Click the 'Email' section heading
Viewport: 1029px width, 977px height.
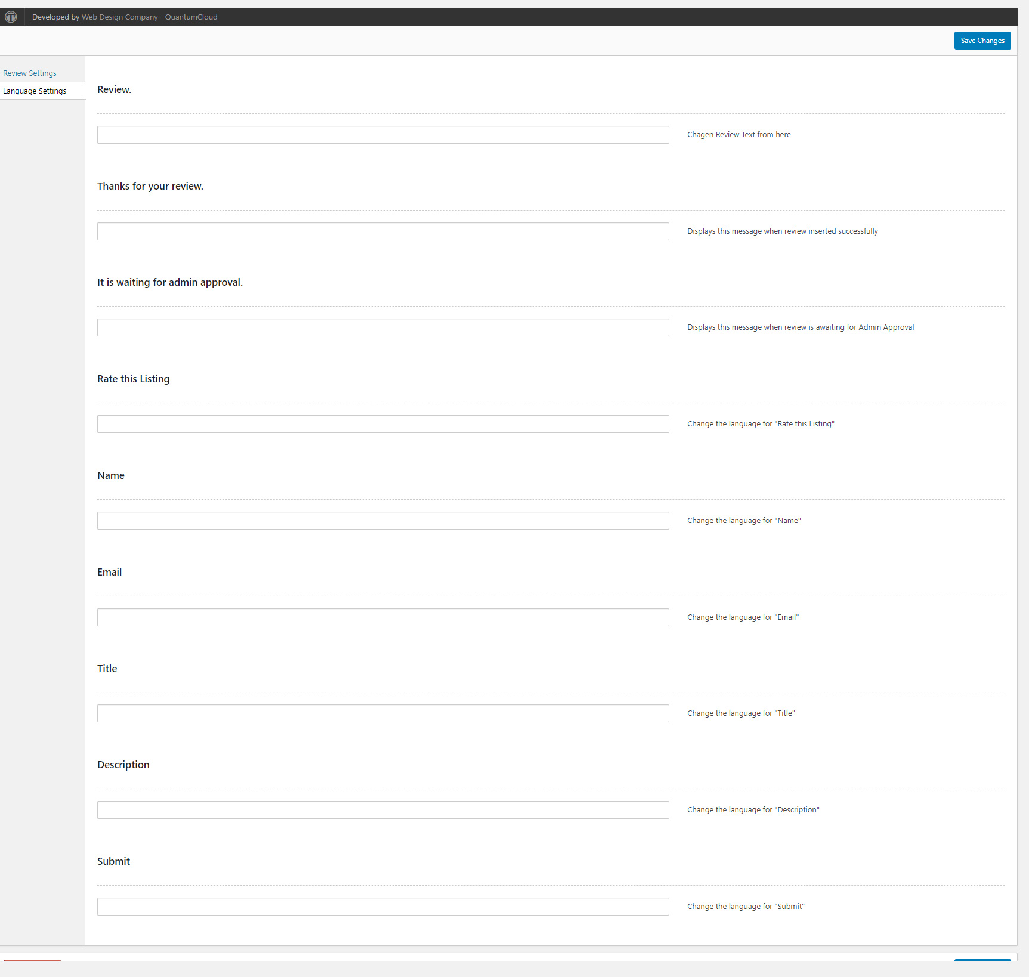tap(110, 572)
